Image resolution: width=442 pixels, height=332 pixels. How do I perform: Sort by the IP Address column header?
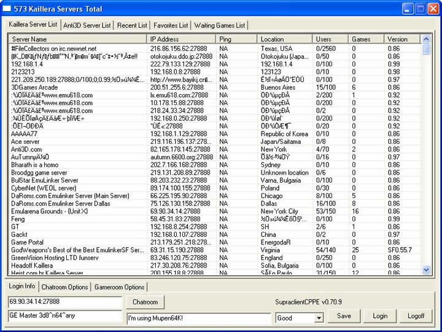point(181,39)
